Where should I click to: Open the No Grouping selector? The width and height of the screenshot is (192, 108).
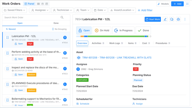[x=59, y=29]
